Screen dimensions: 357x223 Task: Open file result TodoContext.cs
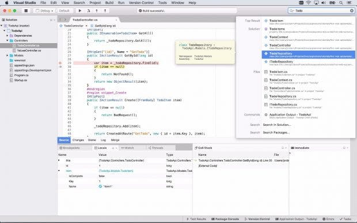pyautogui.click(x=309, y=81)
